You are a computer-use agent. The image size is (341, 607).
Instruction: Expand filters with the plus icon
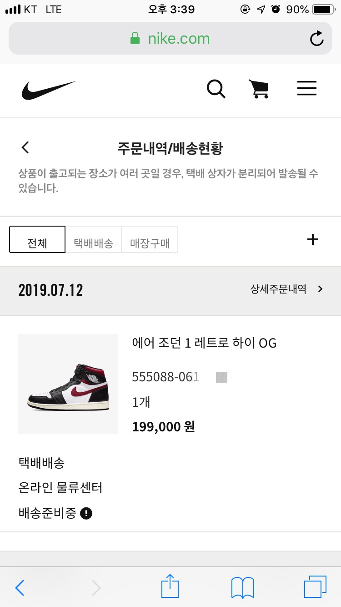pos(313,239)
